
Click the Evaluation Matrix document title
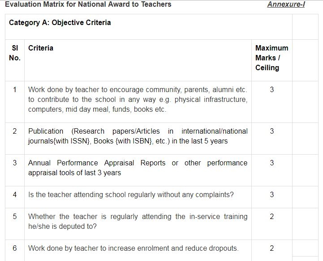pos(88,4)
